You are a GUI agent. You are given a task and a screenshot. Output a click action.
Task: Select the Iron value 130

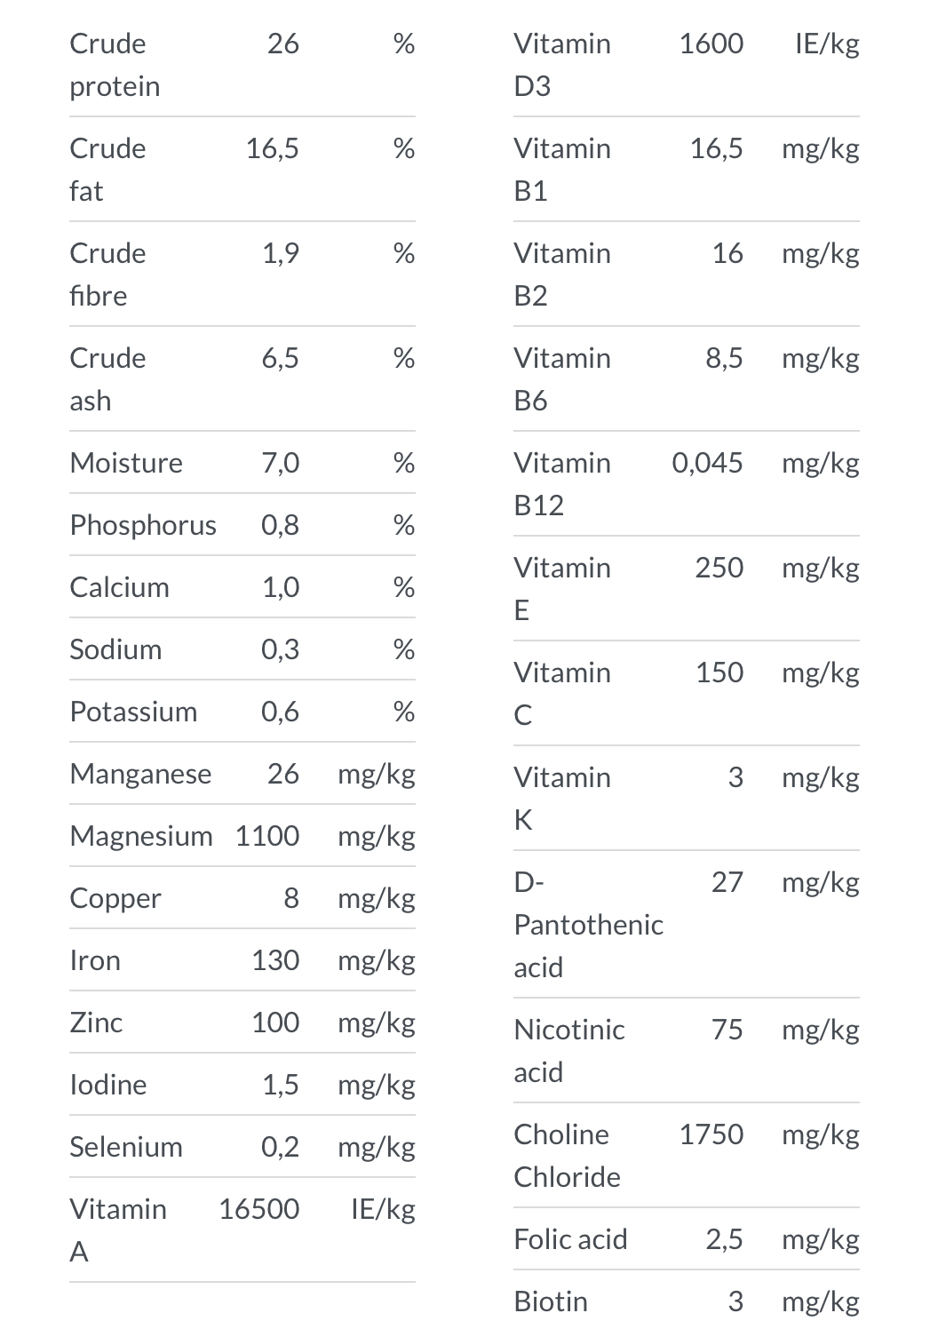[x=275, y=960]
